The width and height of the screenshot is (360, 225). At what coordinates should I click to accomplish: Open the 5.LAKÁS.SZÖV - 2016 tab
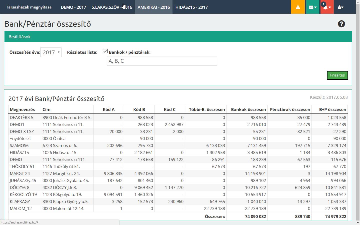pyautogui.click(x=112, y=7)
